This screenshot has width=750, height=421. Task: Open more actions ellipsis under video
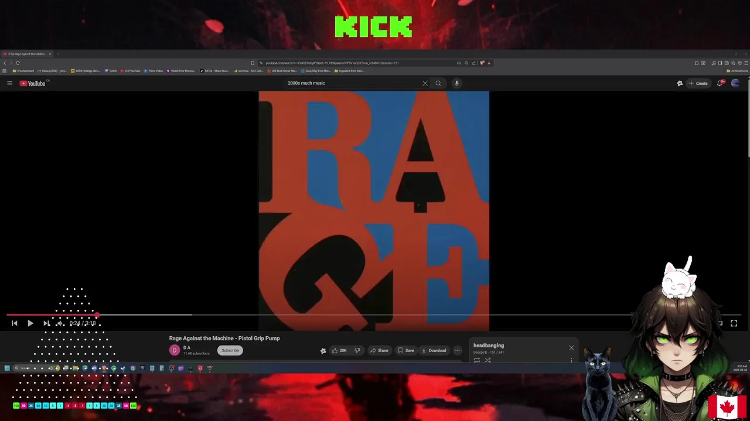point(457,350)
